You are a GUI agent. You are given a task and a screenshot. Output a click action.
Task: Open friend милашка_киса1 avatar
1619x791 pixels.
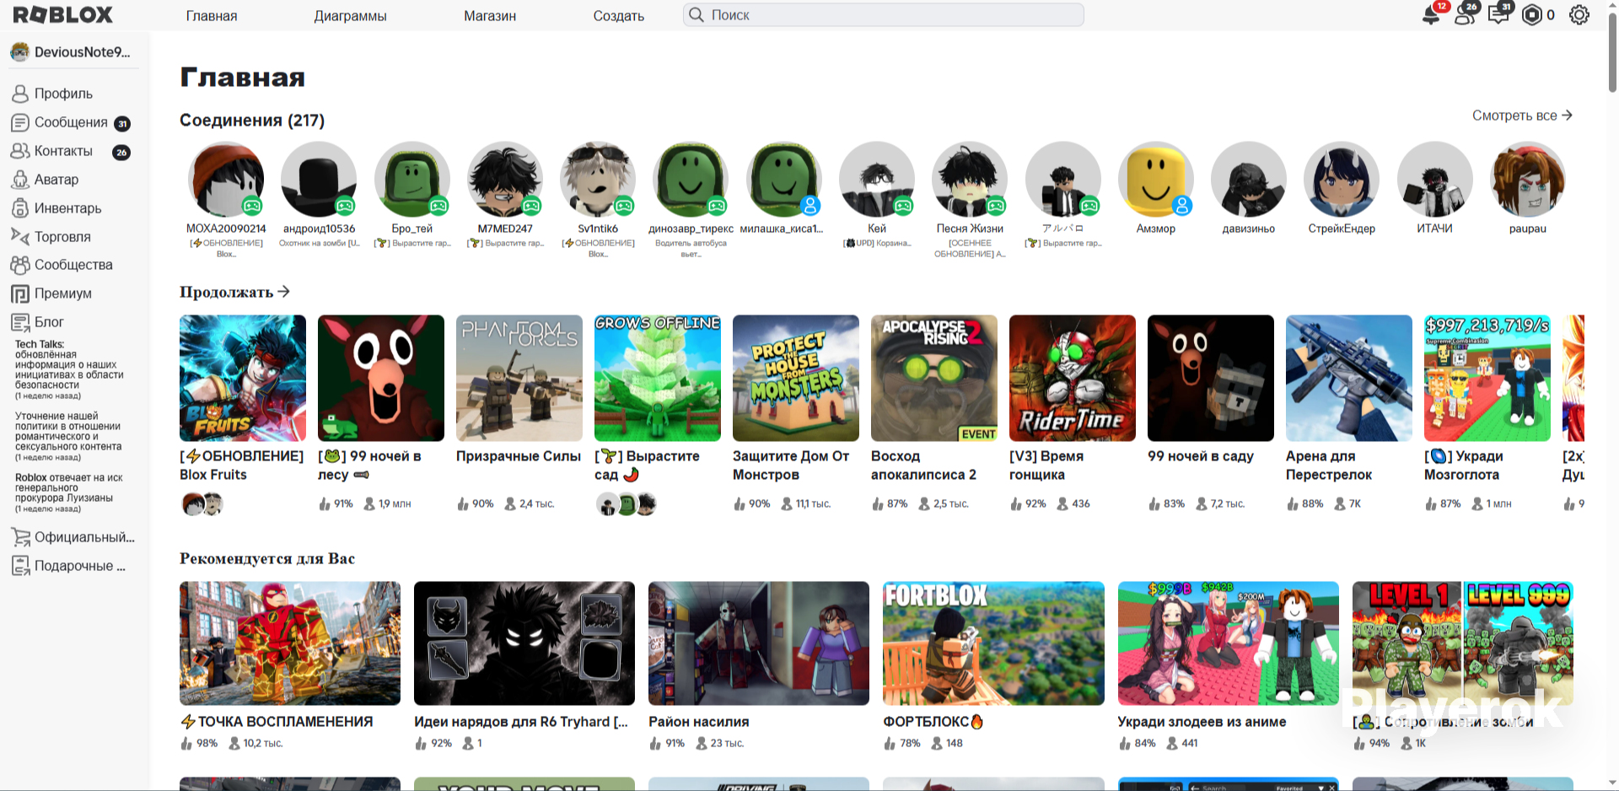pos(784,180)
